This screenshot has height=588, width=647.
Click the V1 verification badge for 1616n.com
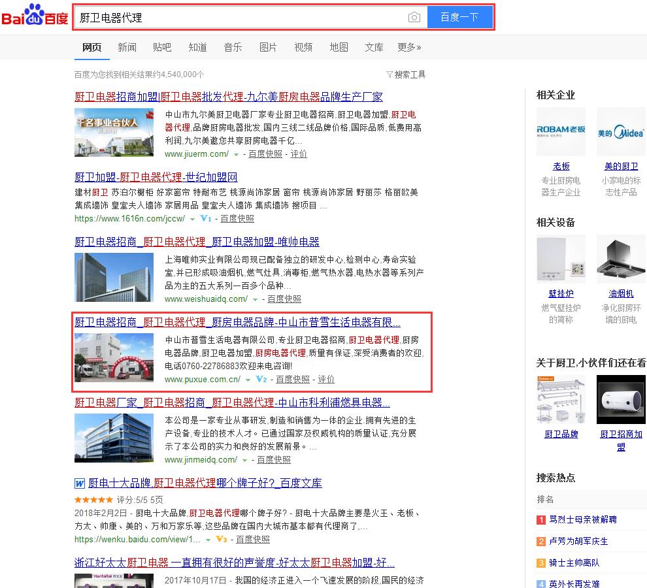pos(206,219)
